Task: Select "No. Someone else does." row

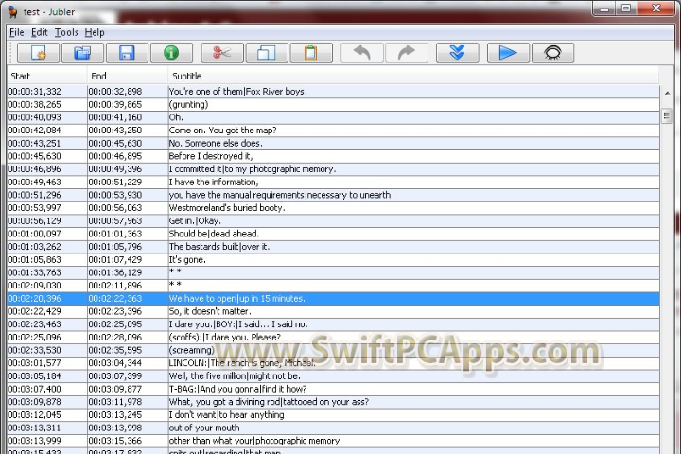Action: point(333,144)
